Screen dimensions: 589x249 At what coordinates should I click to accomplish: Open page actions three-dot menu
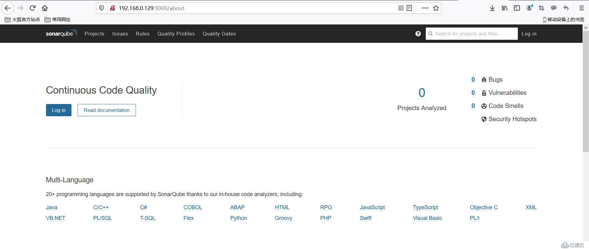click(425, 8)
